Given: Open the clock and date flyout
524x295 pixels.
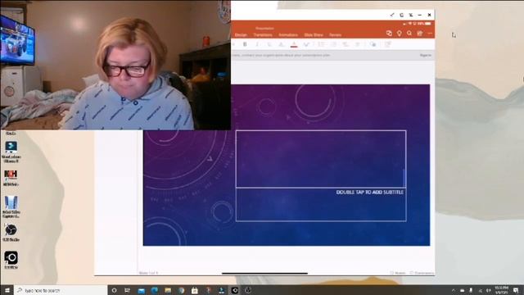Looking at the screenshot, I should tap(502, 290).
